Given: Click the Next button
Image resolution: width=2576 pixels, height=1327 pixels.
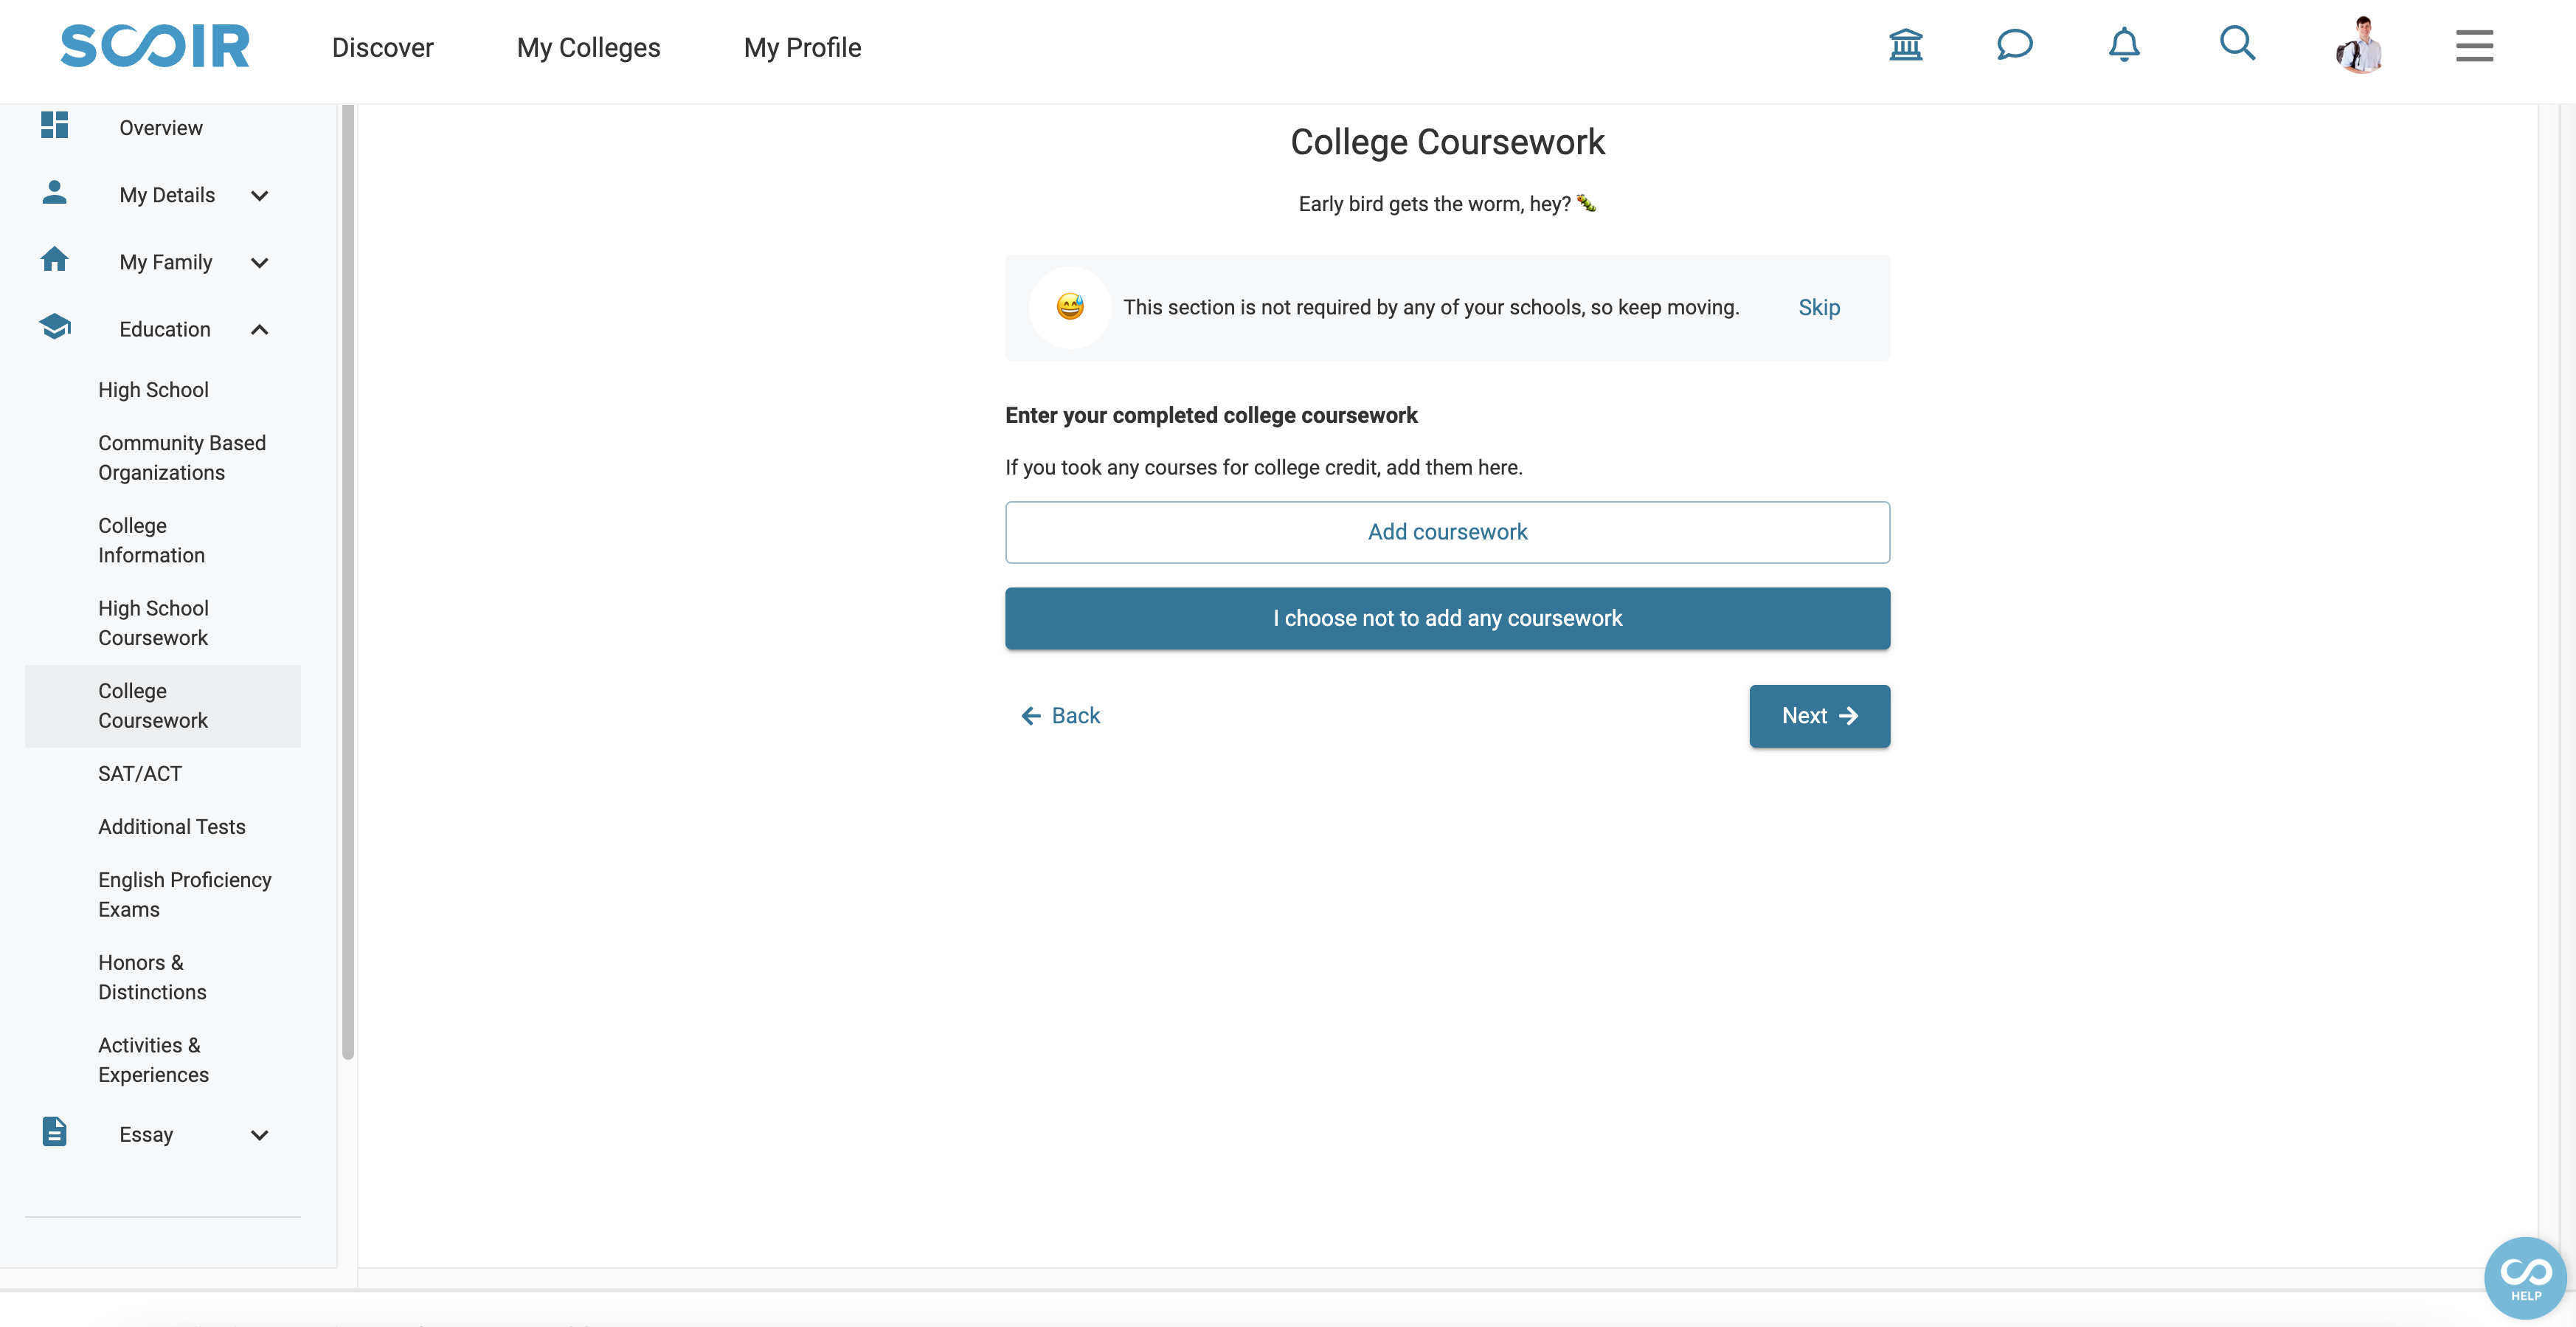Looking at the screenshot, I should click(x=1819, y=717).
